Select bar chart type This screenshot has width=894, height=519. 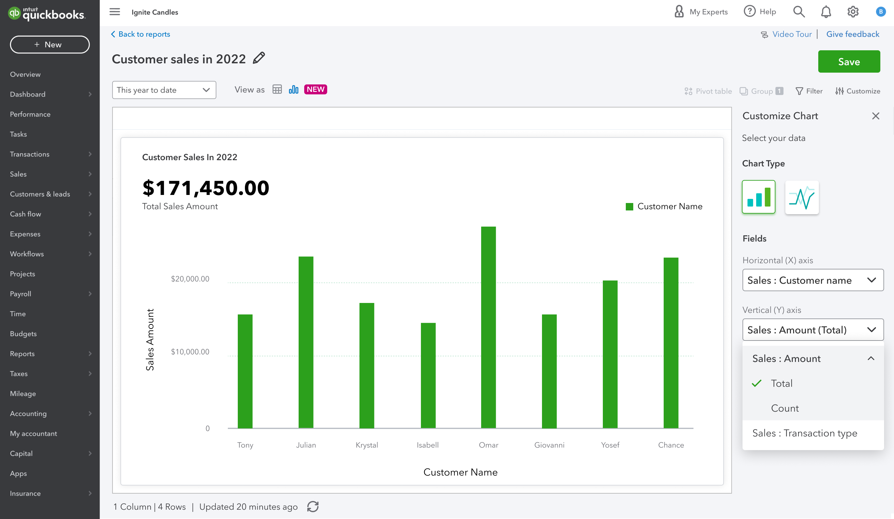[x=758, y=197]
